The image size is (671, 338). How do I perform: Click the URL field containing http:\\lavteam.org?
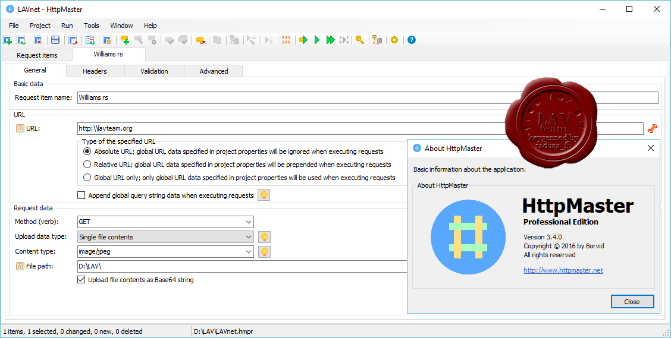pyautogui.click(x=360, y=128)
